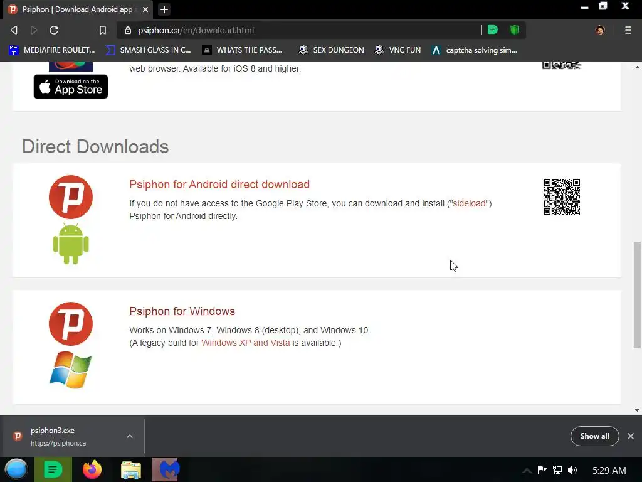Viewport: 642px width, 482px height.
Task: Open the network status tray icon
Action: coord(557,469)
